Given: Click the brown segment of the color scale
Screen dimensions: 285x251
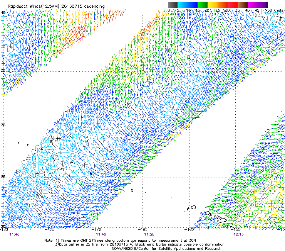Looking at the screenshot, I should point(243,5).
